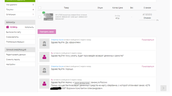The height and width of the screenshot is (96, 172).
Task: Click the message text 'Здравствуйте. Да, оформляем.'
Action: [66, 43]
